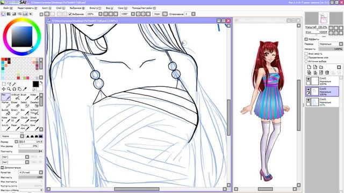
Task: Hide layer Слой2 with eye icon
Action: coord(308,79)
